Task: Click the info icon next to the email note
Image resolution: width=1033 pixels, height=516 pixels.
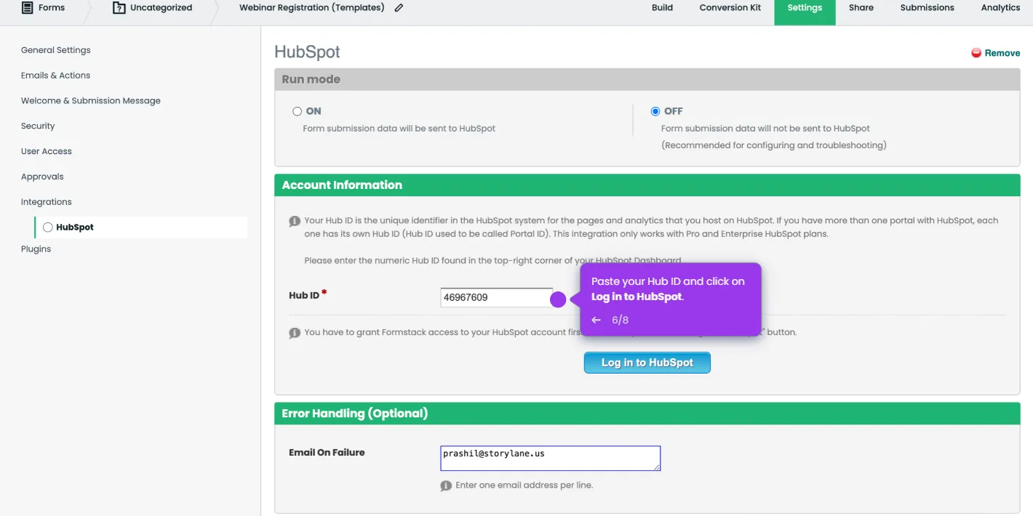Action: click(446, 485)
